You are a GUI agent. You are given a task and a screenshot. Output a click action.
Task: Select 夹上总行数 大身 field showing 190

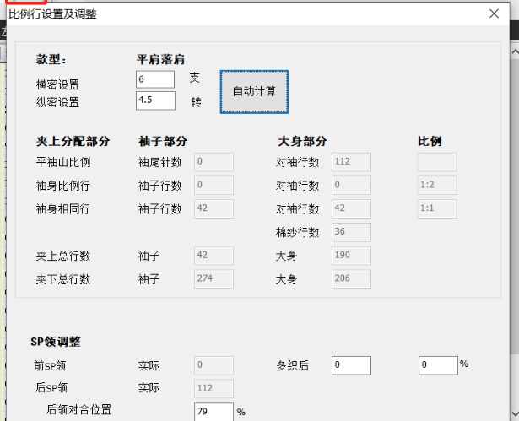click(x=351, y=256)
